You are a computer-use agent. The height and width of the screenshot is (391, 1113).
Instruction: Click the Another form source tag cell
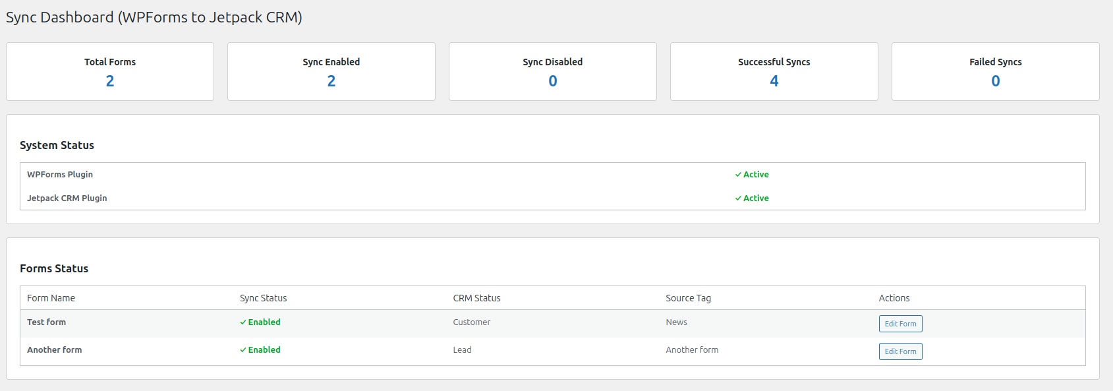click(x=692, y=350)
